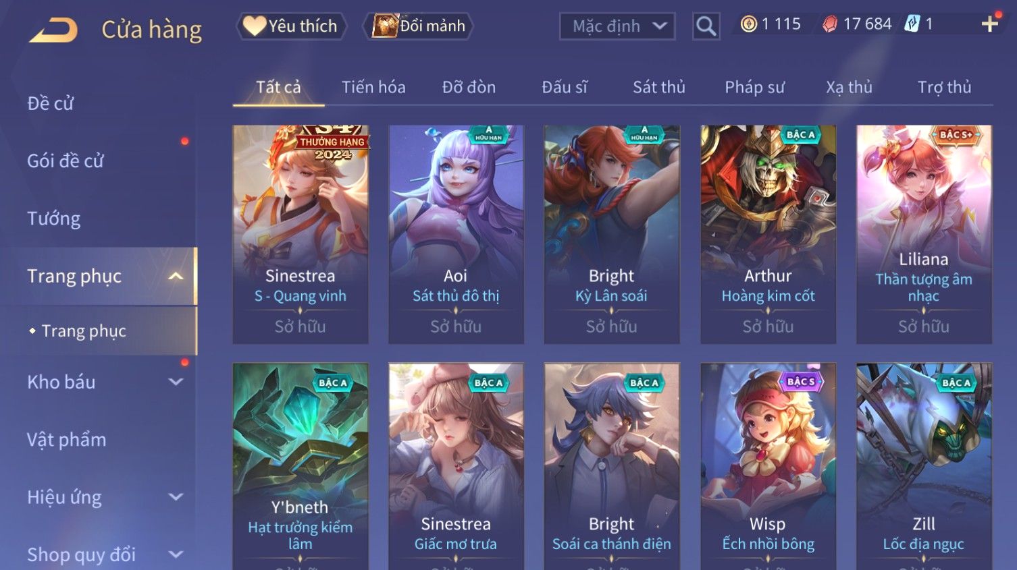Image resolution: width=1017 pixels, height=570 pixels.
Task: Click the golden back arrow icon
Action: [x=53, y=30]
